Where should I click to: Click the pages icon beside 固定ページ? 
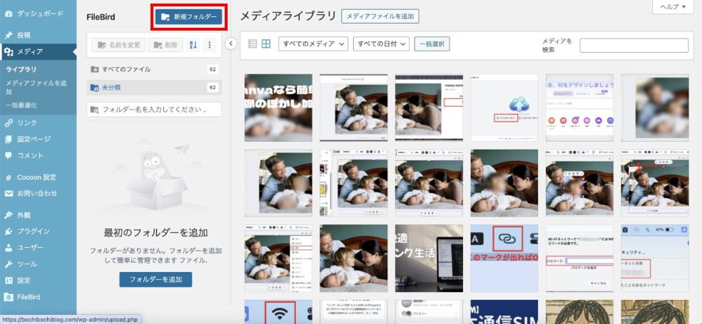pyautogui.click(x=9, y=139)
